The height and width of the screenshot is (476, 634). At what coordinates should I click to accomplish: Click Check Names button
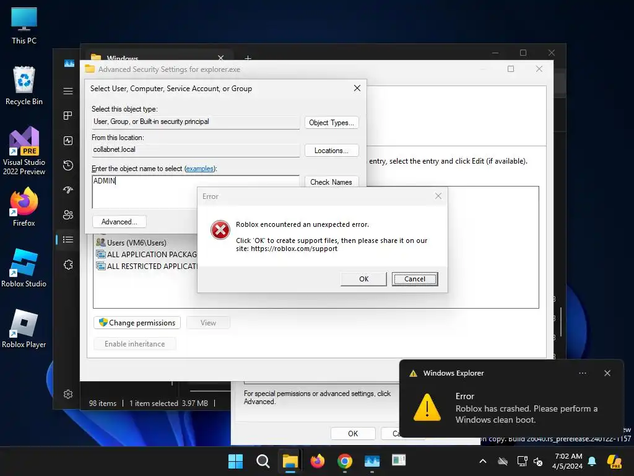click(331, 182)
